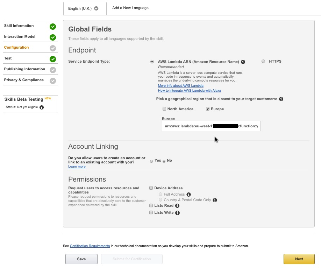
Task: Click the Europe Lambda ARN input field
Action: (211, 126)
